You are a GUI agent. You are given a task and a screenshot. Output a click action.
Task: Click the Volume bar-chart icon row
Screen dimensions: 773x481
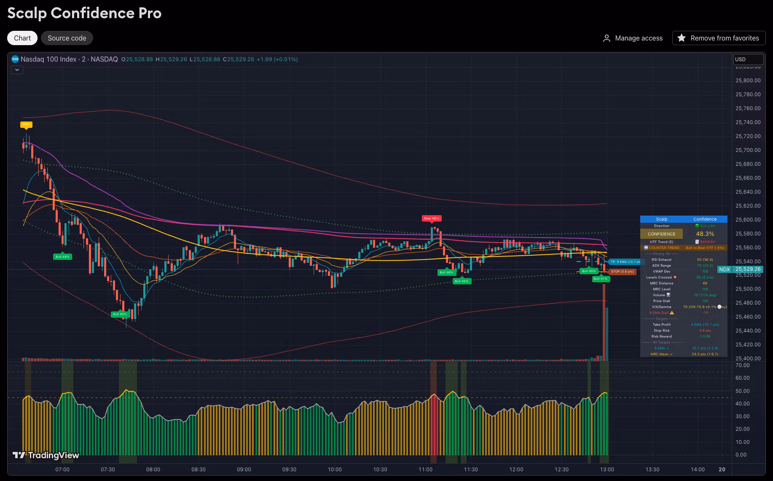[x=661, y=295]
